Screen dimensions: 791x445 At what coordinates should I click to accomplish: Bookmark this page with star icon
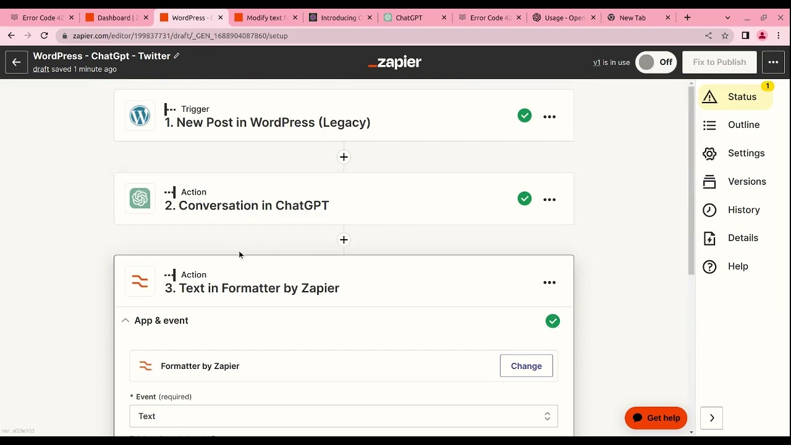pos(725,36)
